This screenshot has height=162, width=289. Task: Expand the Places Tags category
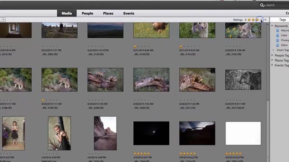[x=272, y=60]
